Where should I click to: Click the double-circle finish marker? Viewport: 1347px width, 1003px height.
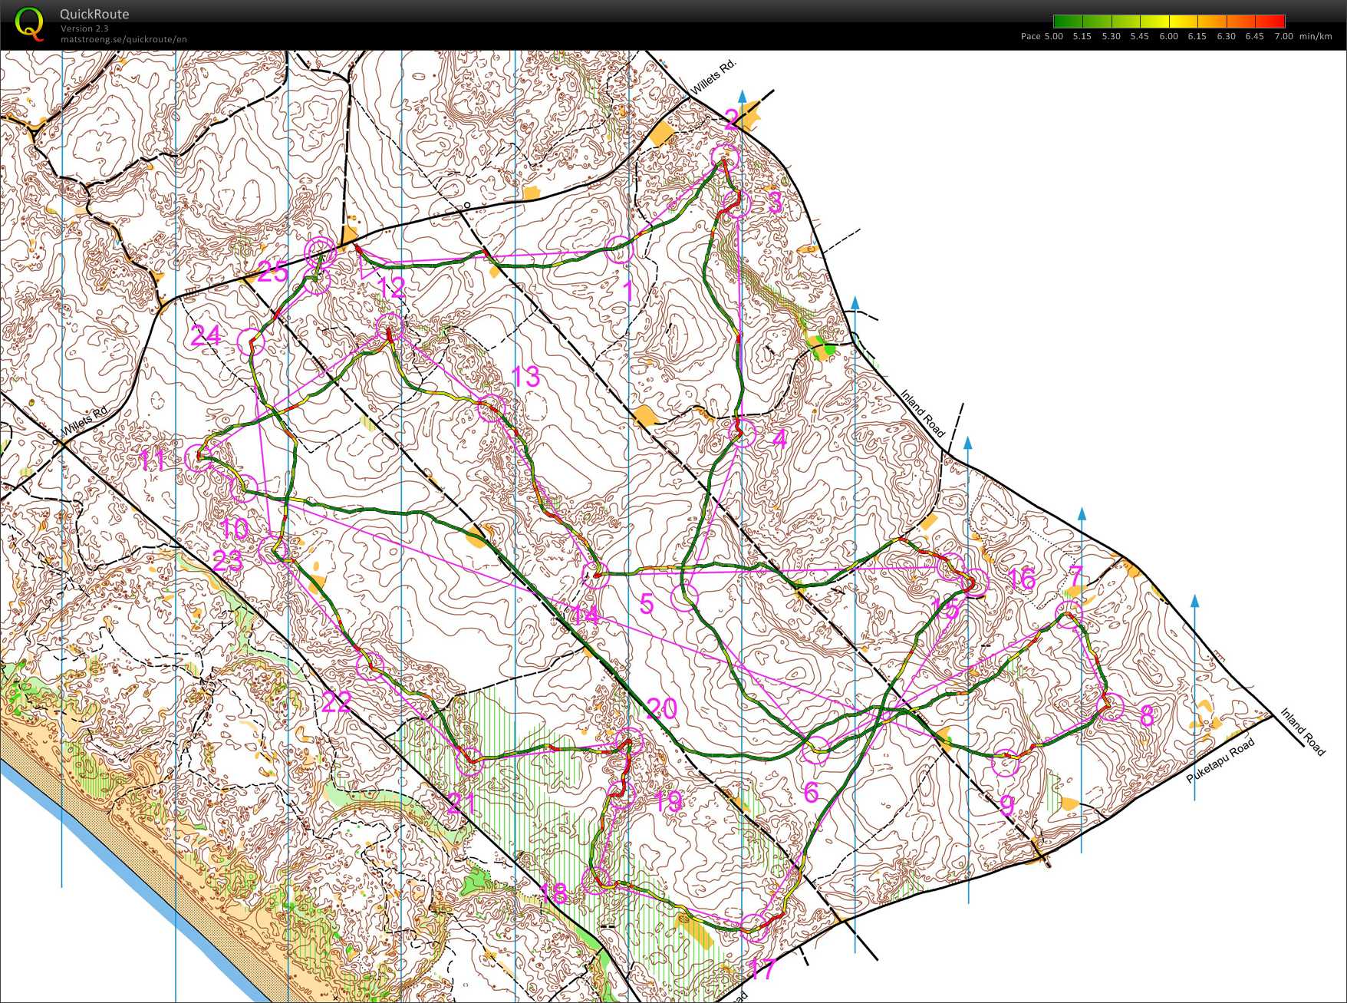click(x=320, y=251)
